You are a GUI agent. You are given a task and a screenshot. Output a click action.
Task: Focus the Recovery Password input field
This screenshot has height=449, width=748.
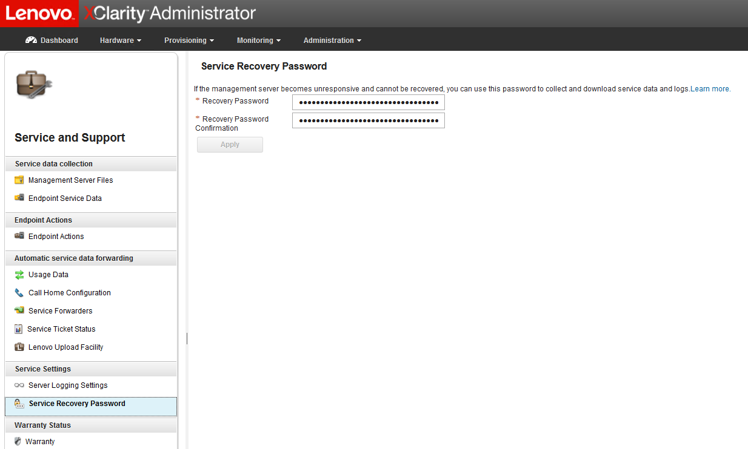(x=369, y=102)
